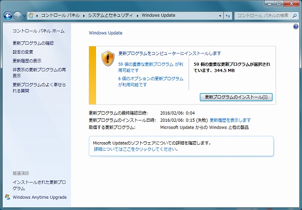Minimize the Windows Update window
The height and width of the screenshot is (210, 302).
[270, 3]
